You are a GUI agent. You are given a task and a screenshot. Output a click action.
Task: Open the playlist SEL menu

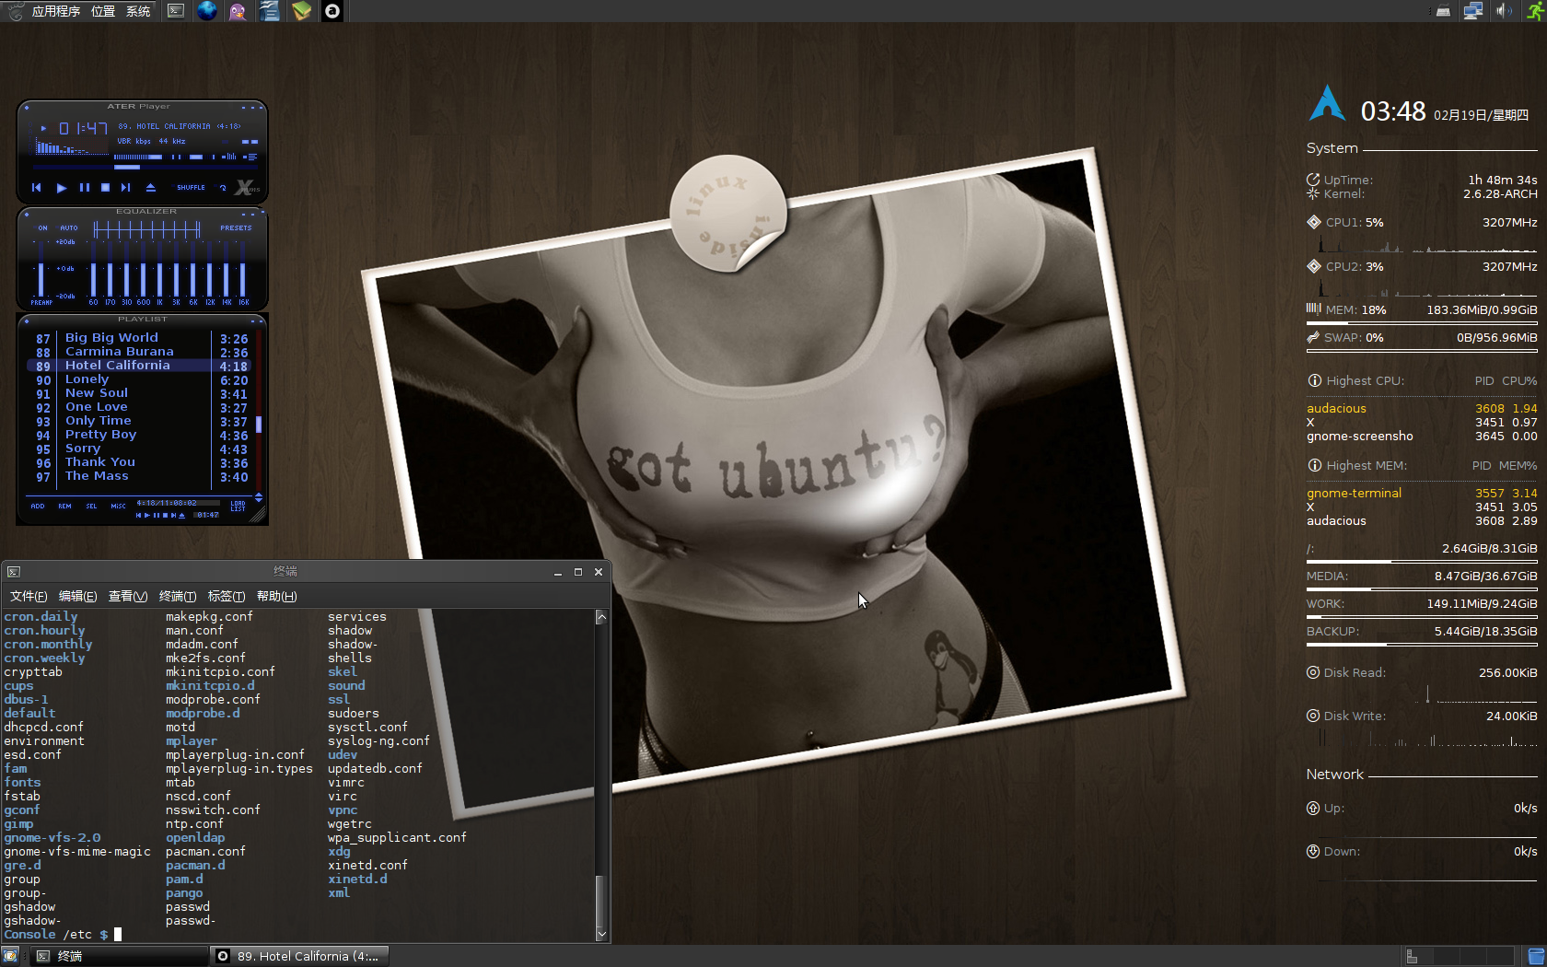[x=91, y=506]
